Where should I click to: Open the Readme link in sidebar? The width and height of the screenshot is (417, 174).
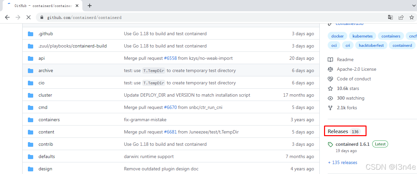[x=345, y=59]
